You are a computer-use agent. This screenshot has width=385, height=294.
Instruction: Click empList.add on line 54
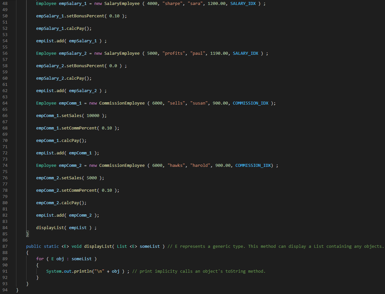click(x=51, y=41)
